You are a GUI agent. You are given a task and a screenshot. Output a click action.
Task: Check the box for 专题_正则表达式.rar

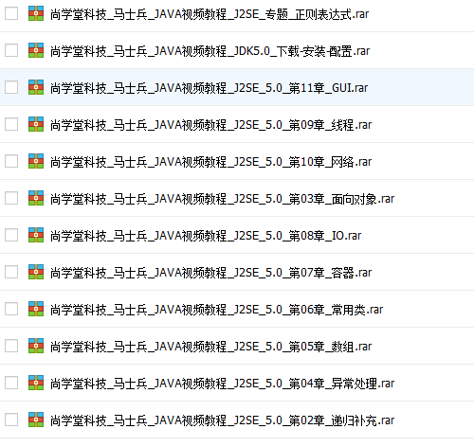tap(11, 13)
